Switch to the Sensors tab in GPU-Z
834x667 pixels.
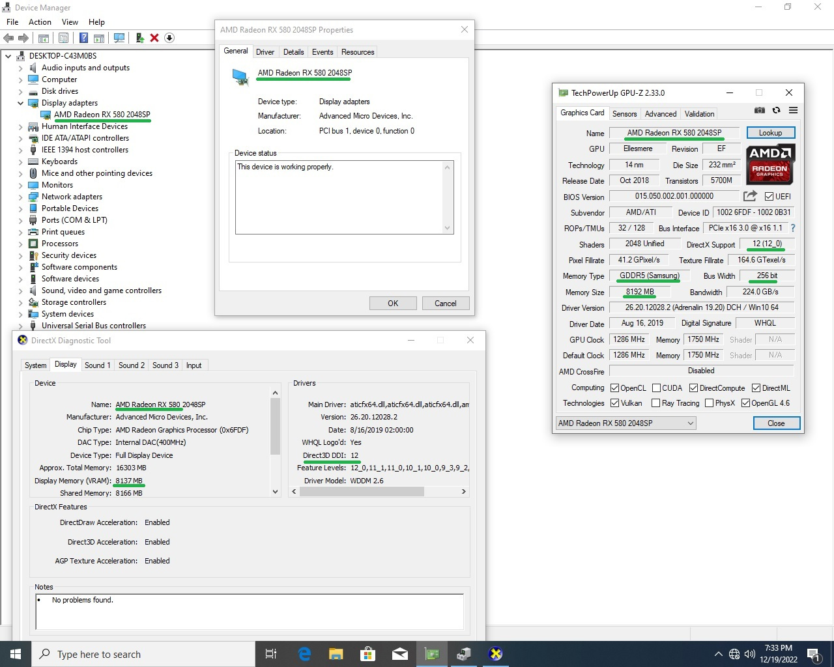[624, 114]
